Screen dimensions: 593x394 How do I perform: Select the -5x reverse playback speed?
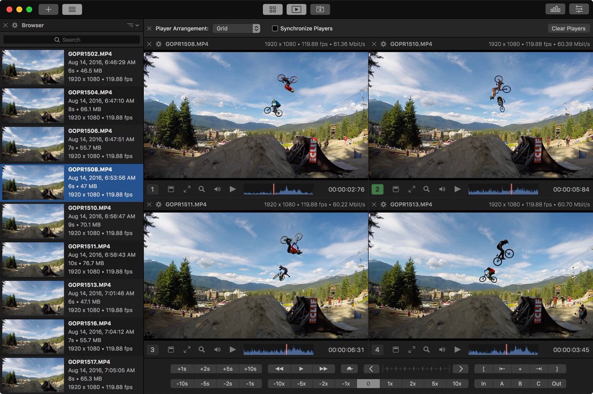301,384
